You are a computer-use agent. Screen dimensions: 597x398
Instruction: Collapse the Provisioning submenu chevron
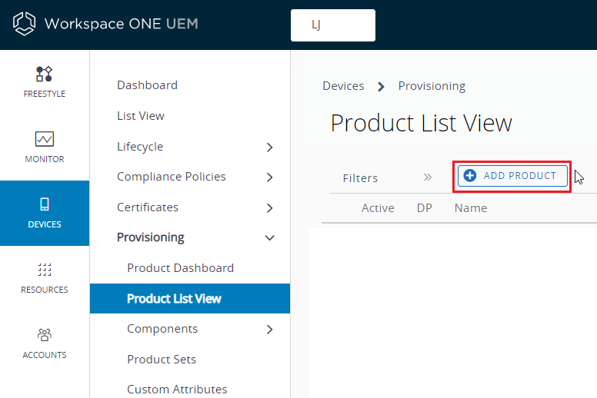coord(269,238)
